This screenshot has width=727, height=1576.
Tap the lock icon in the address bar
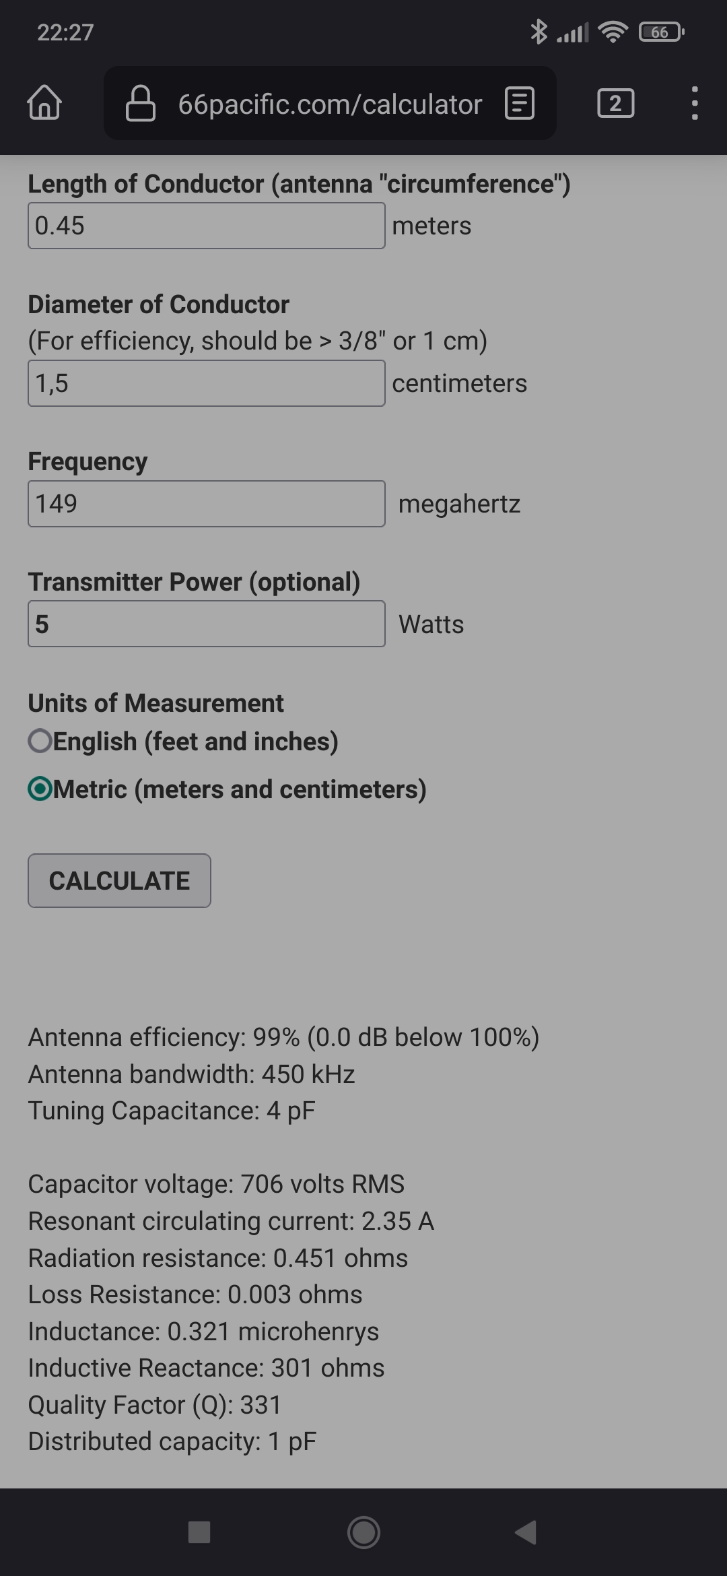tap(141, 103)
